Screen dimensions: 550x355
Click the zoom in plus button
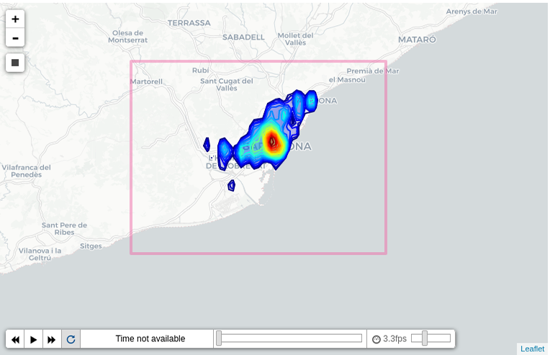15,19
